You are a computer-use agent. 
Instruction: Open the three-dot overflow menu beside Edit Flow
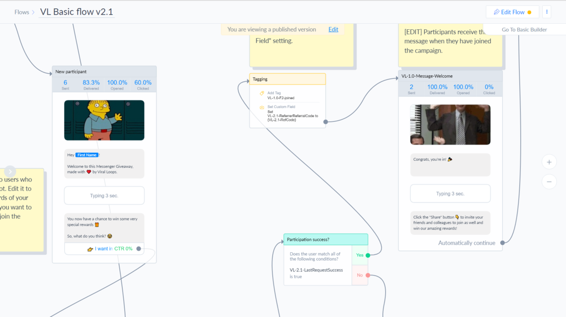point(546,11)
